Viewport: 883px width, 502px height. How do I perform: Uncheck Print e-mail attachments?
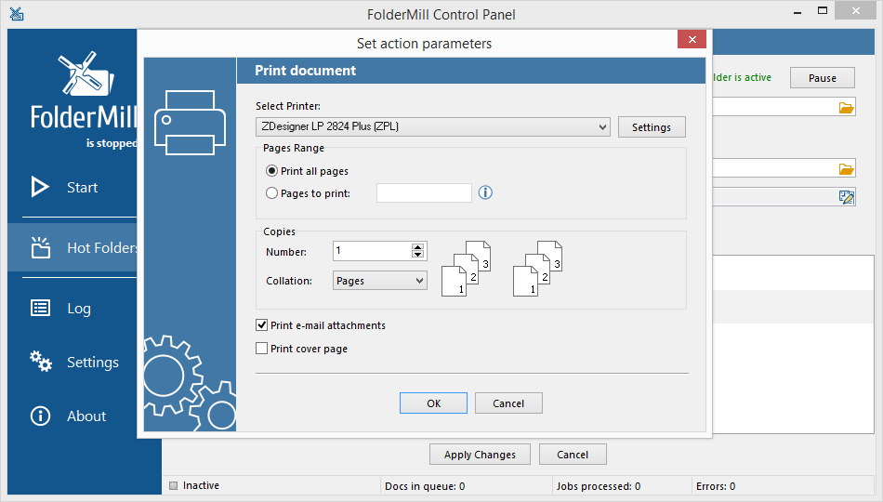(261, 325)
